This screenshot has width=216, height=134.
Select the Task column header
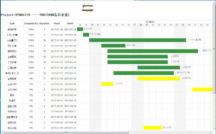point(12,24)
